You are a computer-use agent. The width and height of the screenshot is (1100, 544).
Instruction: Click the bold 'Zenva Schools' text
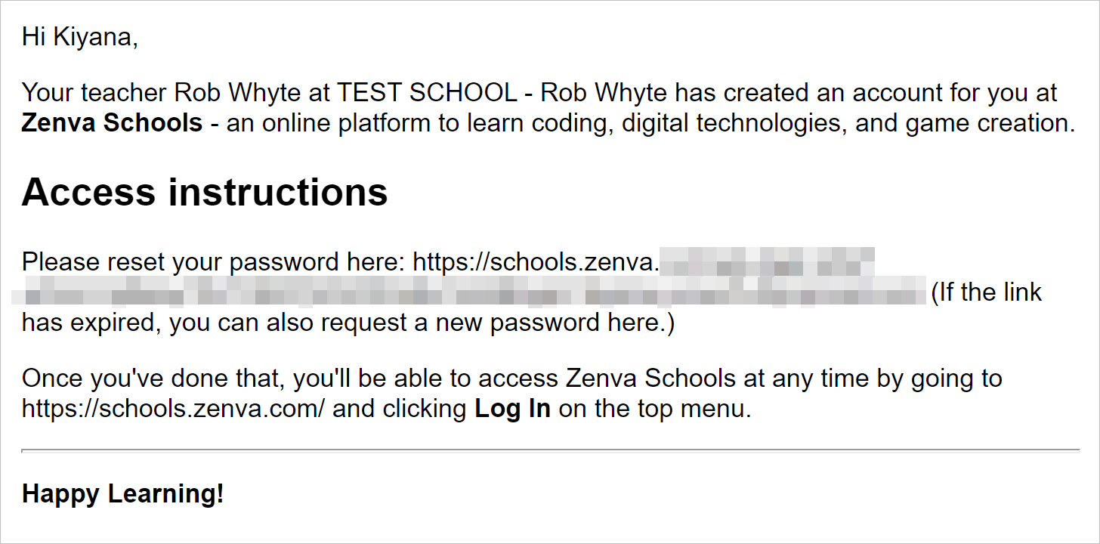(112, 122)
